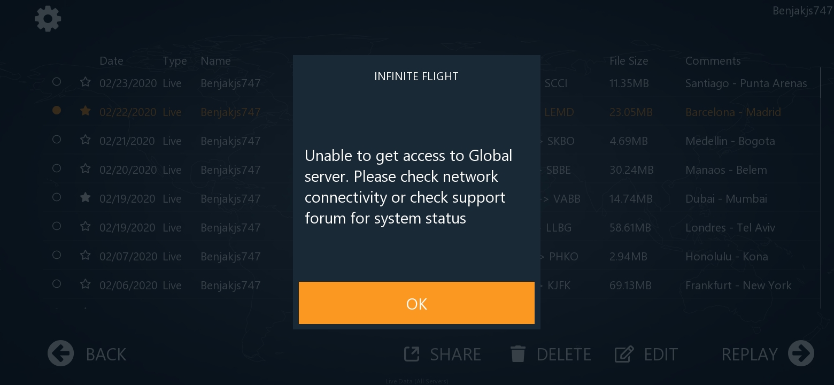Sort replays by File Size column header

click(629, 61)
